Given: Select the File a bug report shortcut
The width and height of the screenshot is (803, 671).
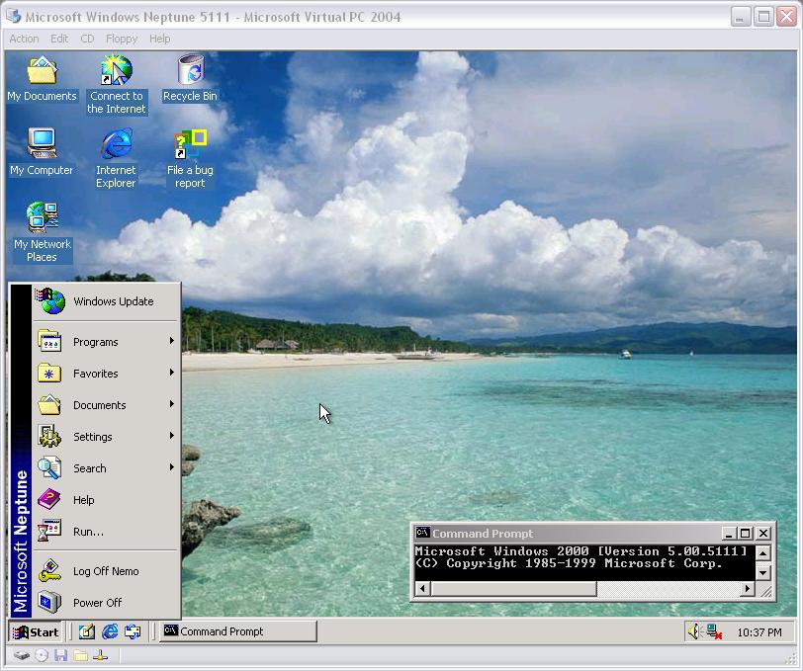Looking at the screenshot, I should tap(190, 159).
